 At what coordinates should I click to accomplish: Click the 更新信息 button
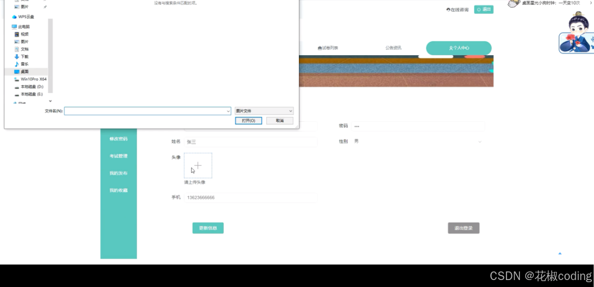click(x=208, y=228)
